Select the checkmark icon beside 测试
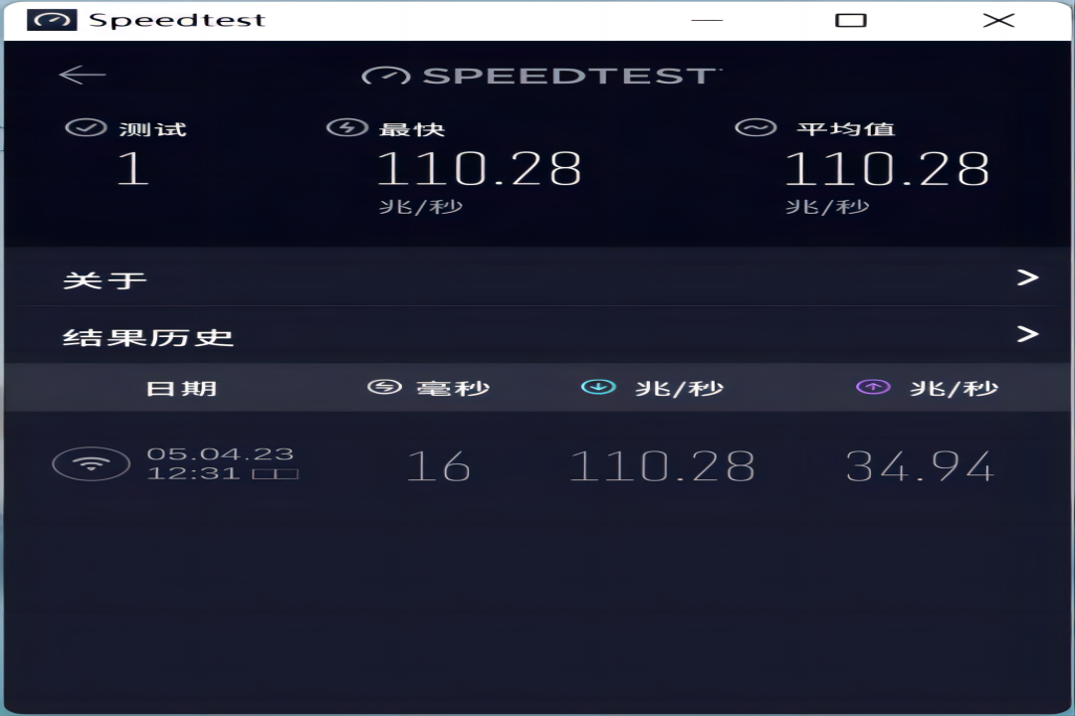This screenshot has height=716, width=1075. tap(88, 127)
